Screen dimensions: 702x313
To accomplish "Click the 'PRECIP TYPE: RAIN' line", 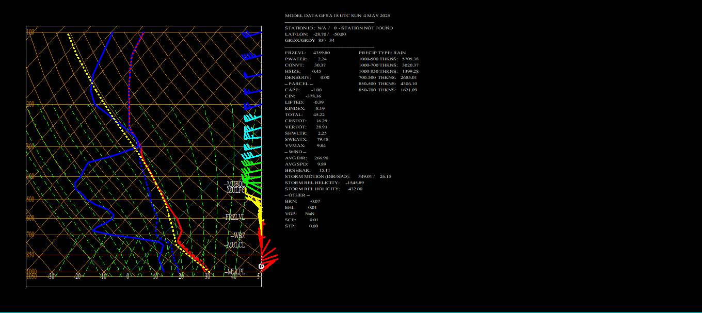I will coord(382,53).
